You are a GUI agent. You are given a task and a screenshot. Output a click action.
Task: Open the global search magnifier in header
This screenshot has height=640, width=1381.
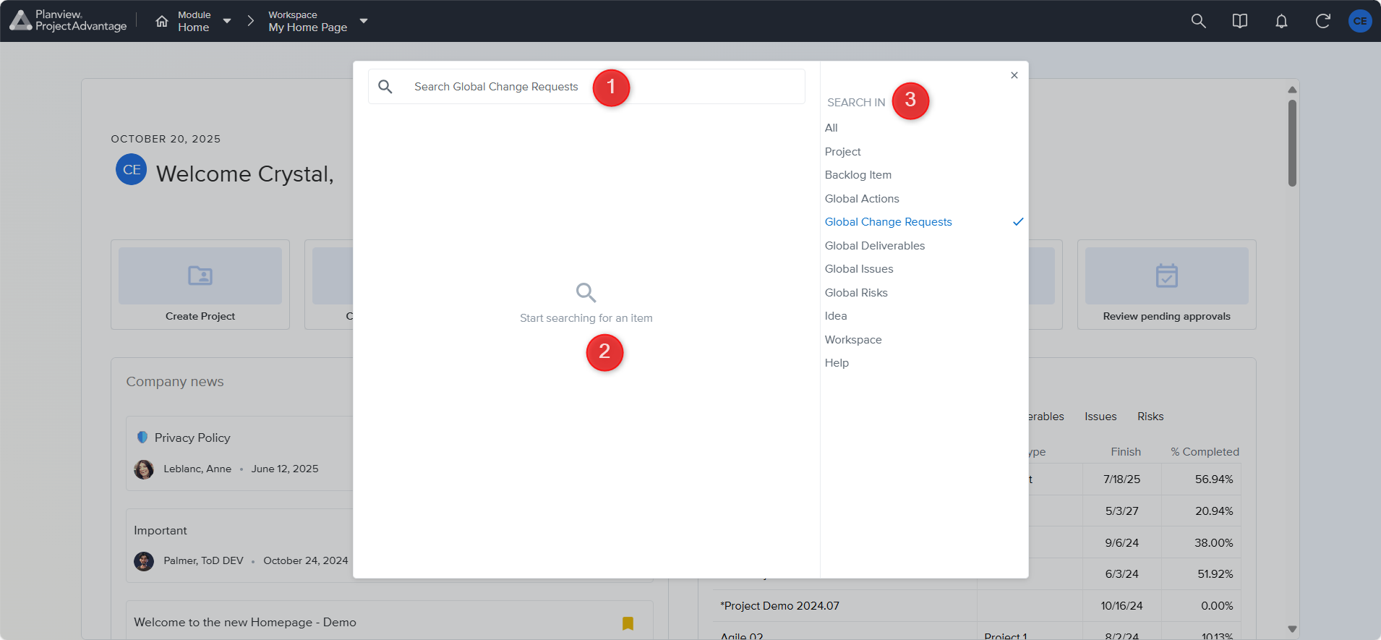click(1198, 21)
